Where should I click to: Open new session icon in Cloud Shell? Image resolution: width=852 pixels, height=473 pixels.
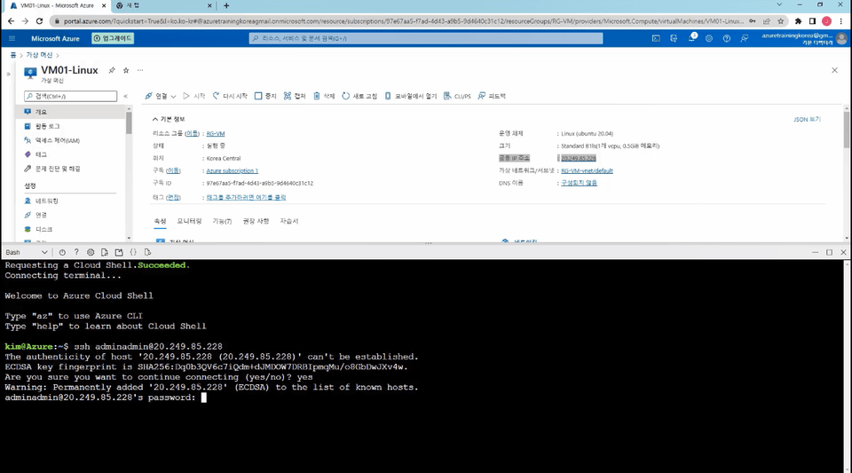[x=119, y=253]
